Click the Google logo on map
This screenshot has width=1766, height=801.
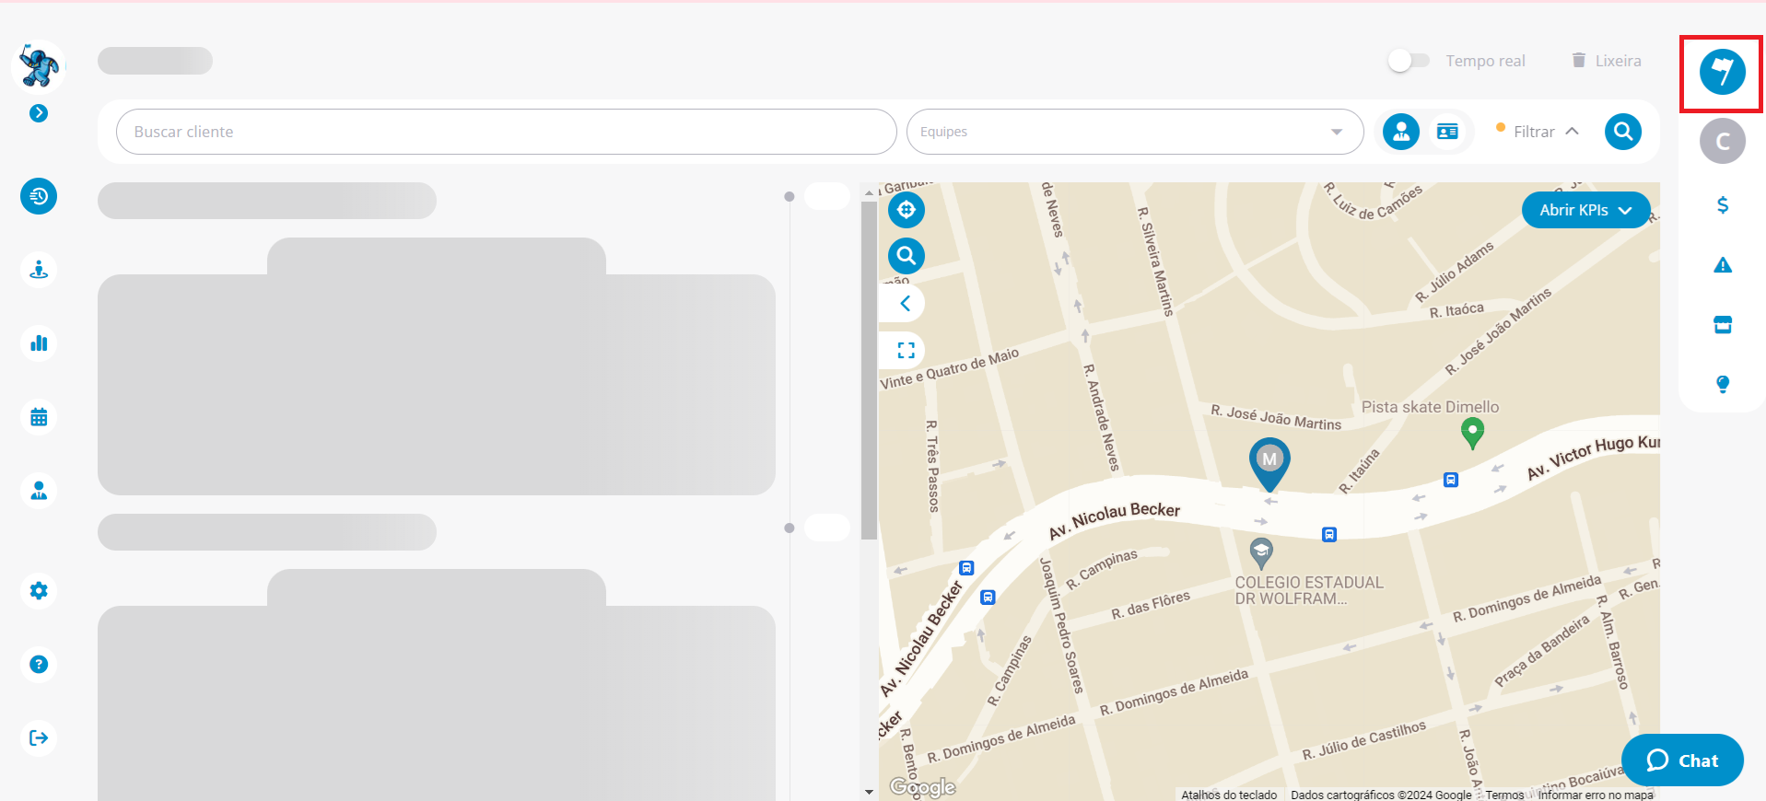pos(922,786)
